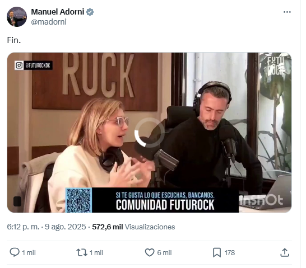Click the @FUTUROCKOK overlay label
Screen dimensions: 306x268
click(x=38, y=65)
